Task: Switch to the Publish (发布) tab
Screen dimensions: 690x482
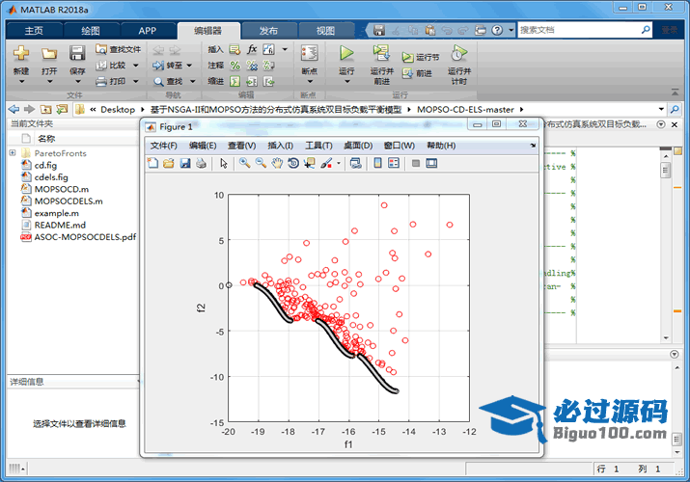Action: coord(268,31)
